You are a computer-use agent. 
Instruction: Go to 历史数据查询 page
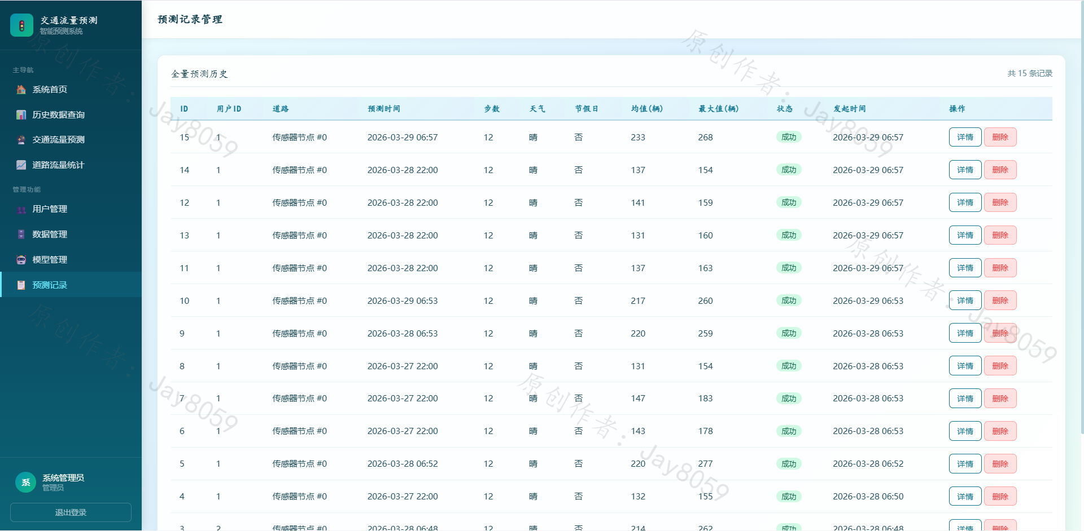point(71,115)
